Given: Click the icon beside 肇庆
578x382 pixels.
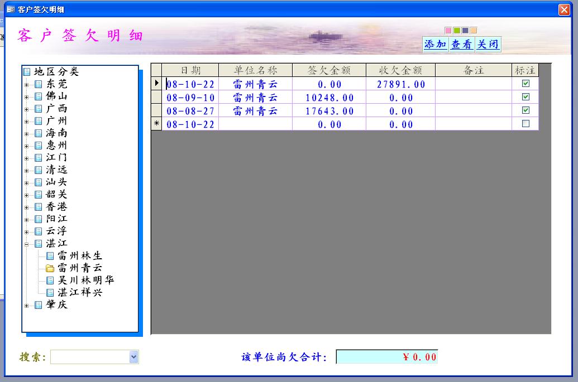Looking at the screenshot, I should pos(39,304).
